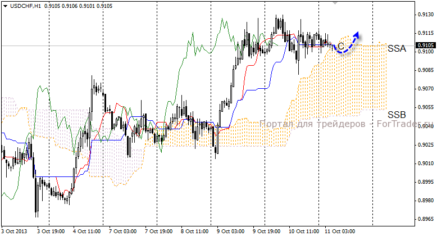Click the 7 Oct 03:00 time label

tap(122, 232)
